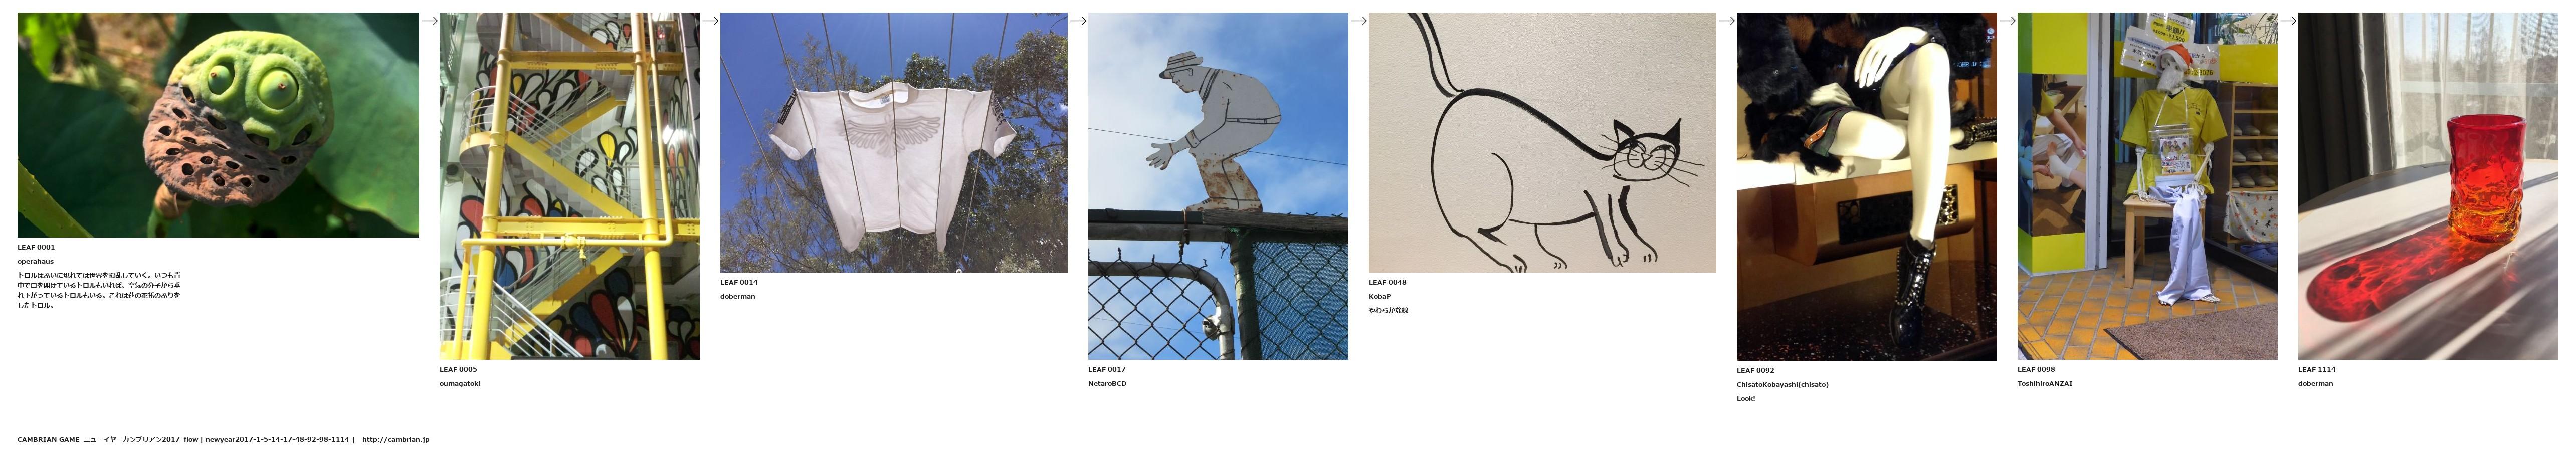Open the yellow staircase photo

click(x=570, y=186)
